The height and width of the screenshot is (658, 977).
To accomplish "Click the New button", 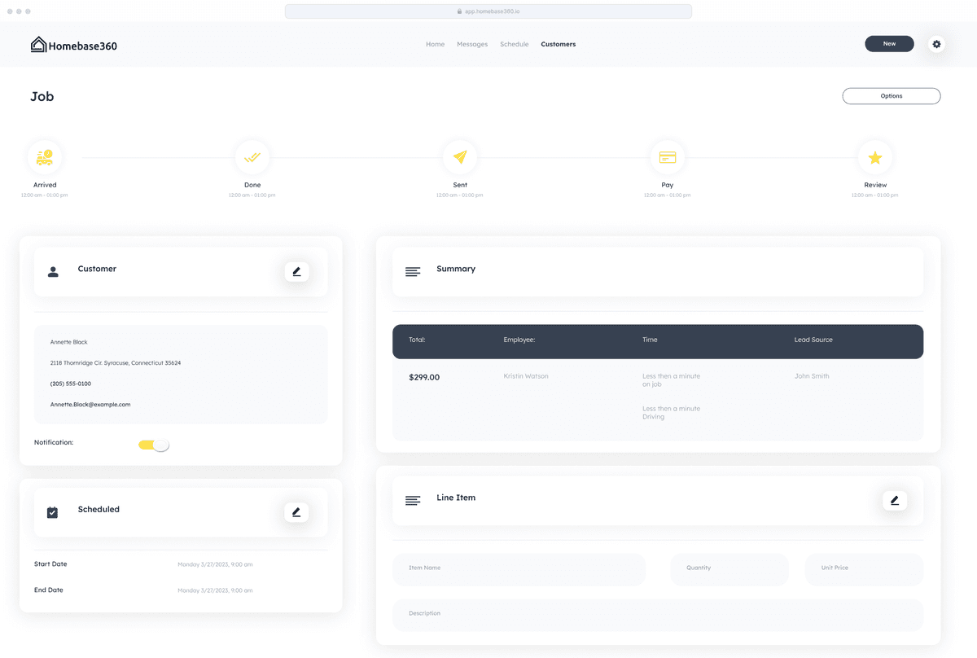I will [x=889, y=44].
